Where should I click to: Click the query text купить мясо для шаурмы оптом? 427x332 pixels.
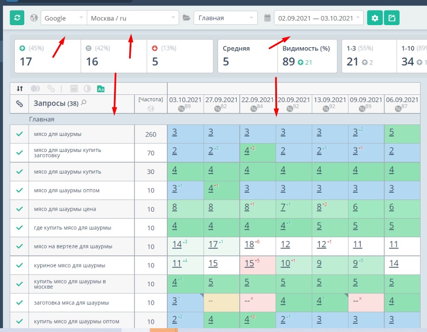(x=77, y=322)
